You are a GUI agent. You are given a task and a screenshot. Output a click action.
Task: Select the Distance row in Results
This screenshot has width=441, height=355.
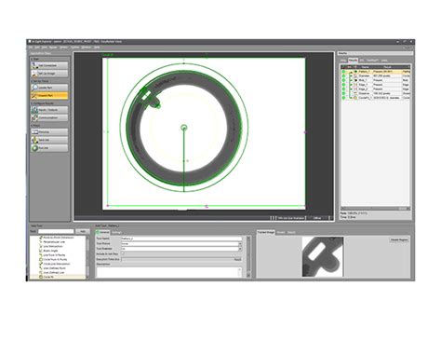coord(376,93)
